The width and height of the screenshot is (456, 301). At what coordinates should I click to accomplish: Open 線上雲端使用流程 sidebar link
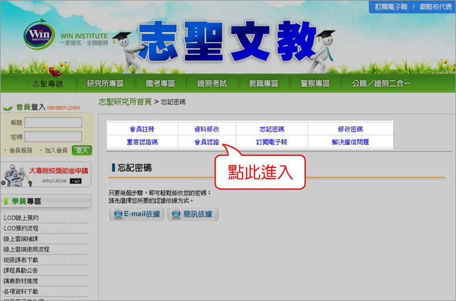26,249
